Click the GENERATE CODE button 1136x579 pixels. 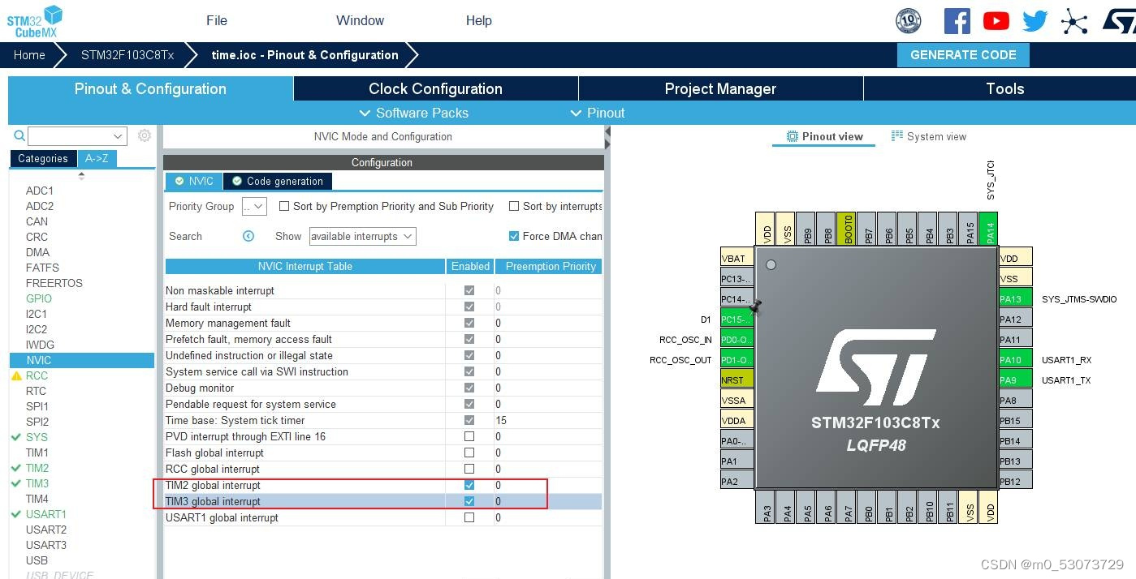963,55
